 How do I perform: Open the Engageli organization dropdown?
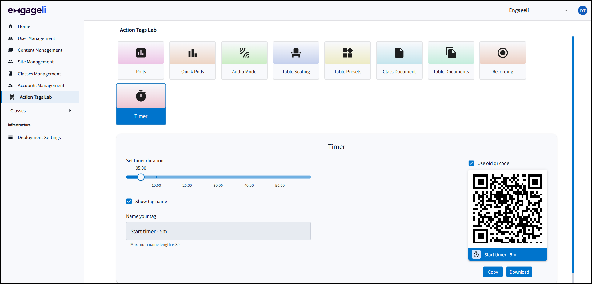[539, 10]
